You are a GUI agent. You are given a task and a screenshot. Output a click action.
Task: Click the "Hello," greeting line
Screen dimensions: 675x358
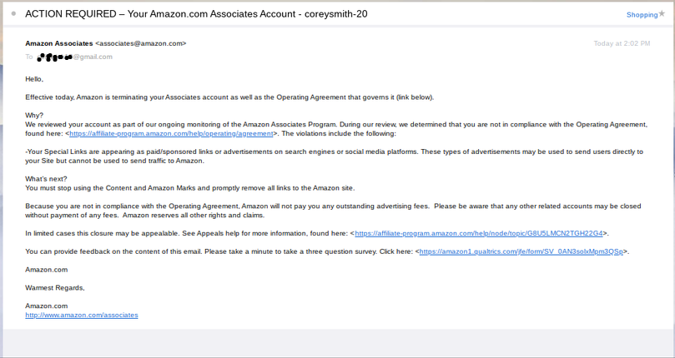(x=34, y=79)
